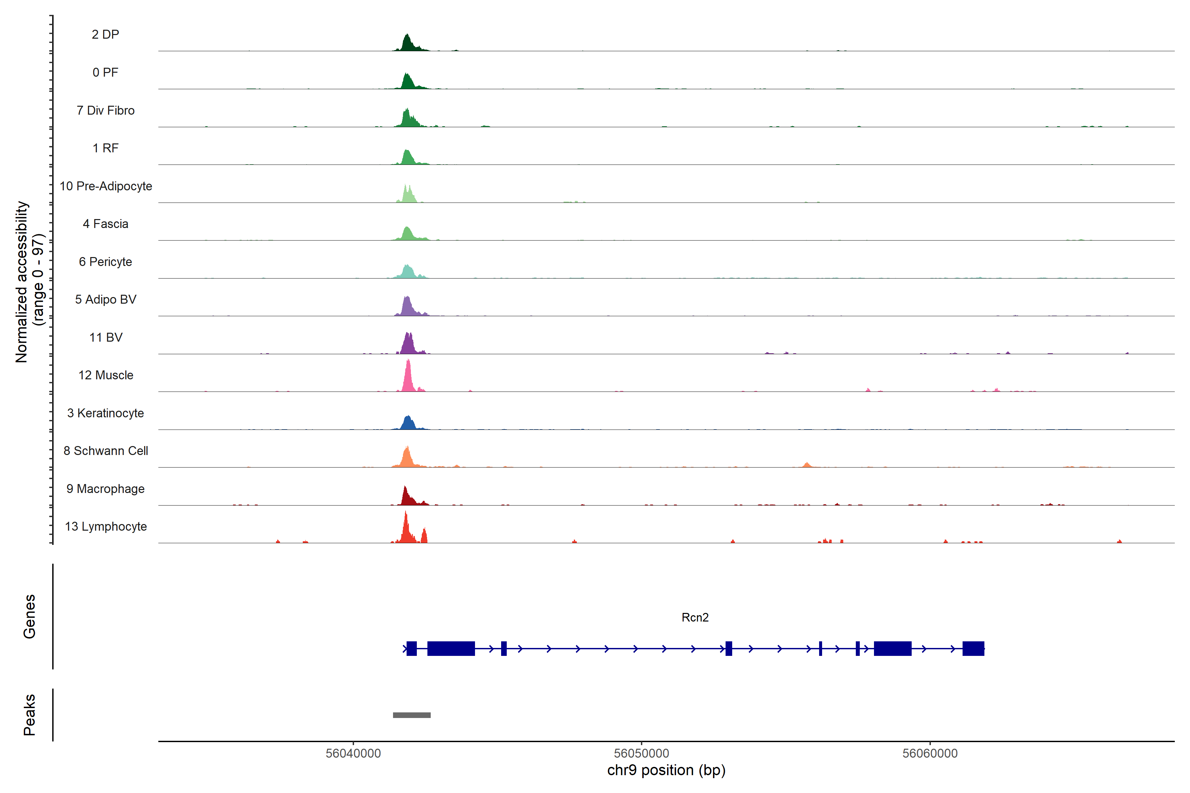Select the 9 Macrophage track label
This screenshot has height=793, width=1190.
click(x=105, y=489)
